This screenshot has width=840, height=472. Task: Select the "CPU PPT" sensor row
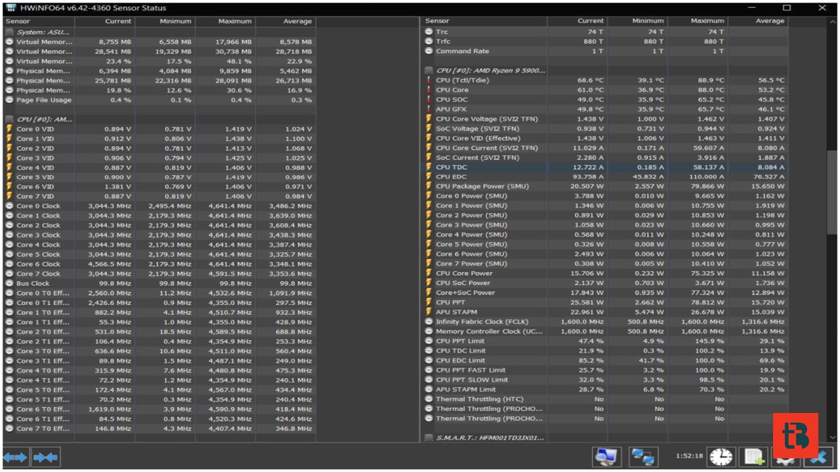606,303
